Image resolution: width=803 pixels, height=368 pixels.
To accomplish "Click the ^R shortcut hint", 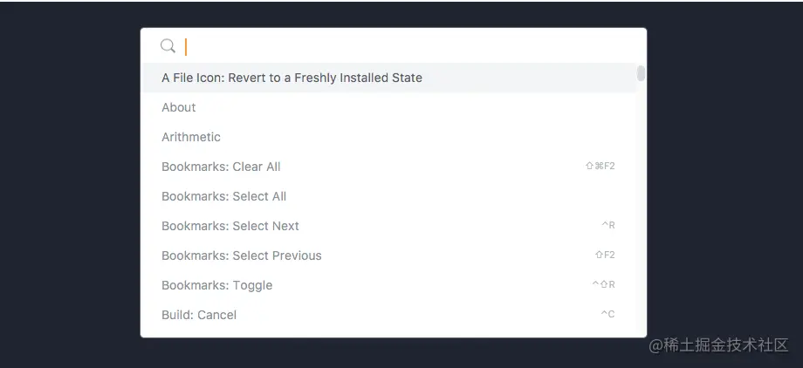I will point(607,226).
